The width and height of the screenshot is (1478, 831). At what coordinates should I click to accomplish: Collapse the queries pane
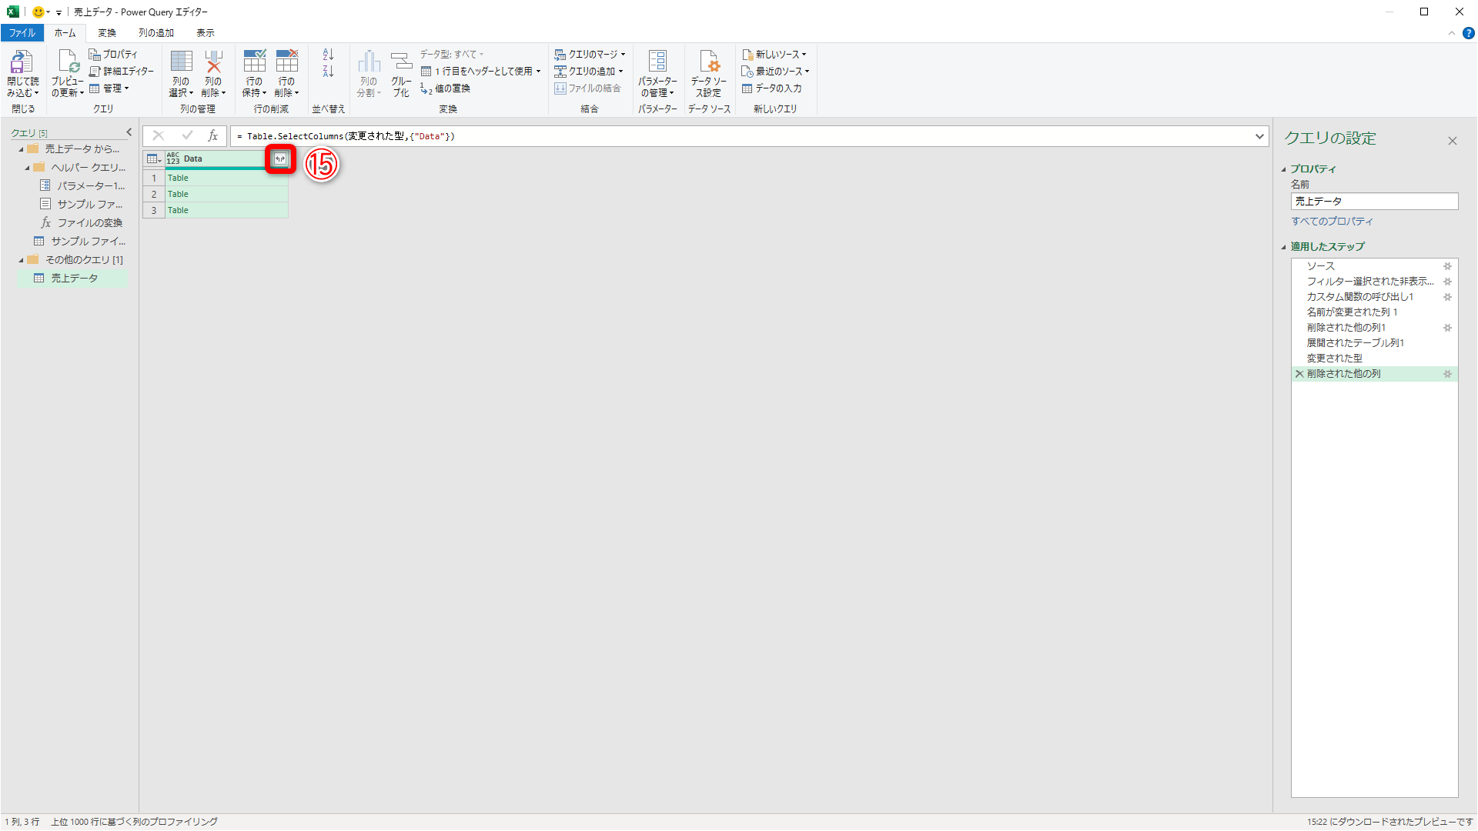[x=129, y=132]
